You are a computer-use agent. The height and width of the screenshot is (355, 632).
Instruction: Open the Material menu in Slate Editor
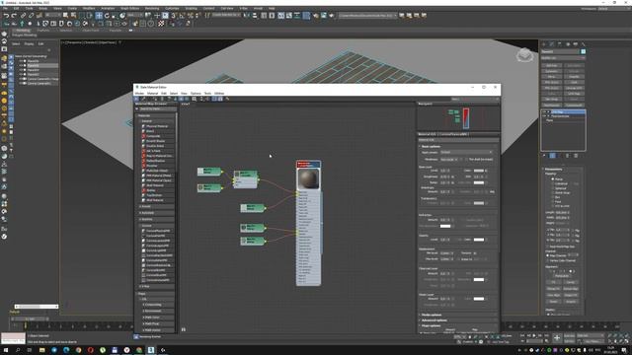pos(152,93)
